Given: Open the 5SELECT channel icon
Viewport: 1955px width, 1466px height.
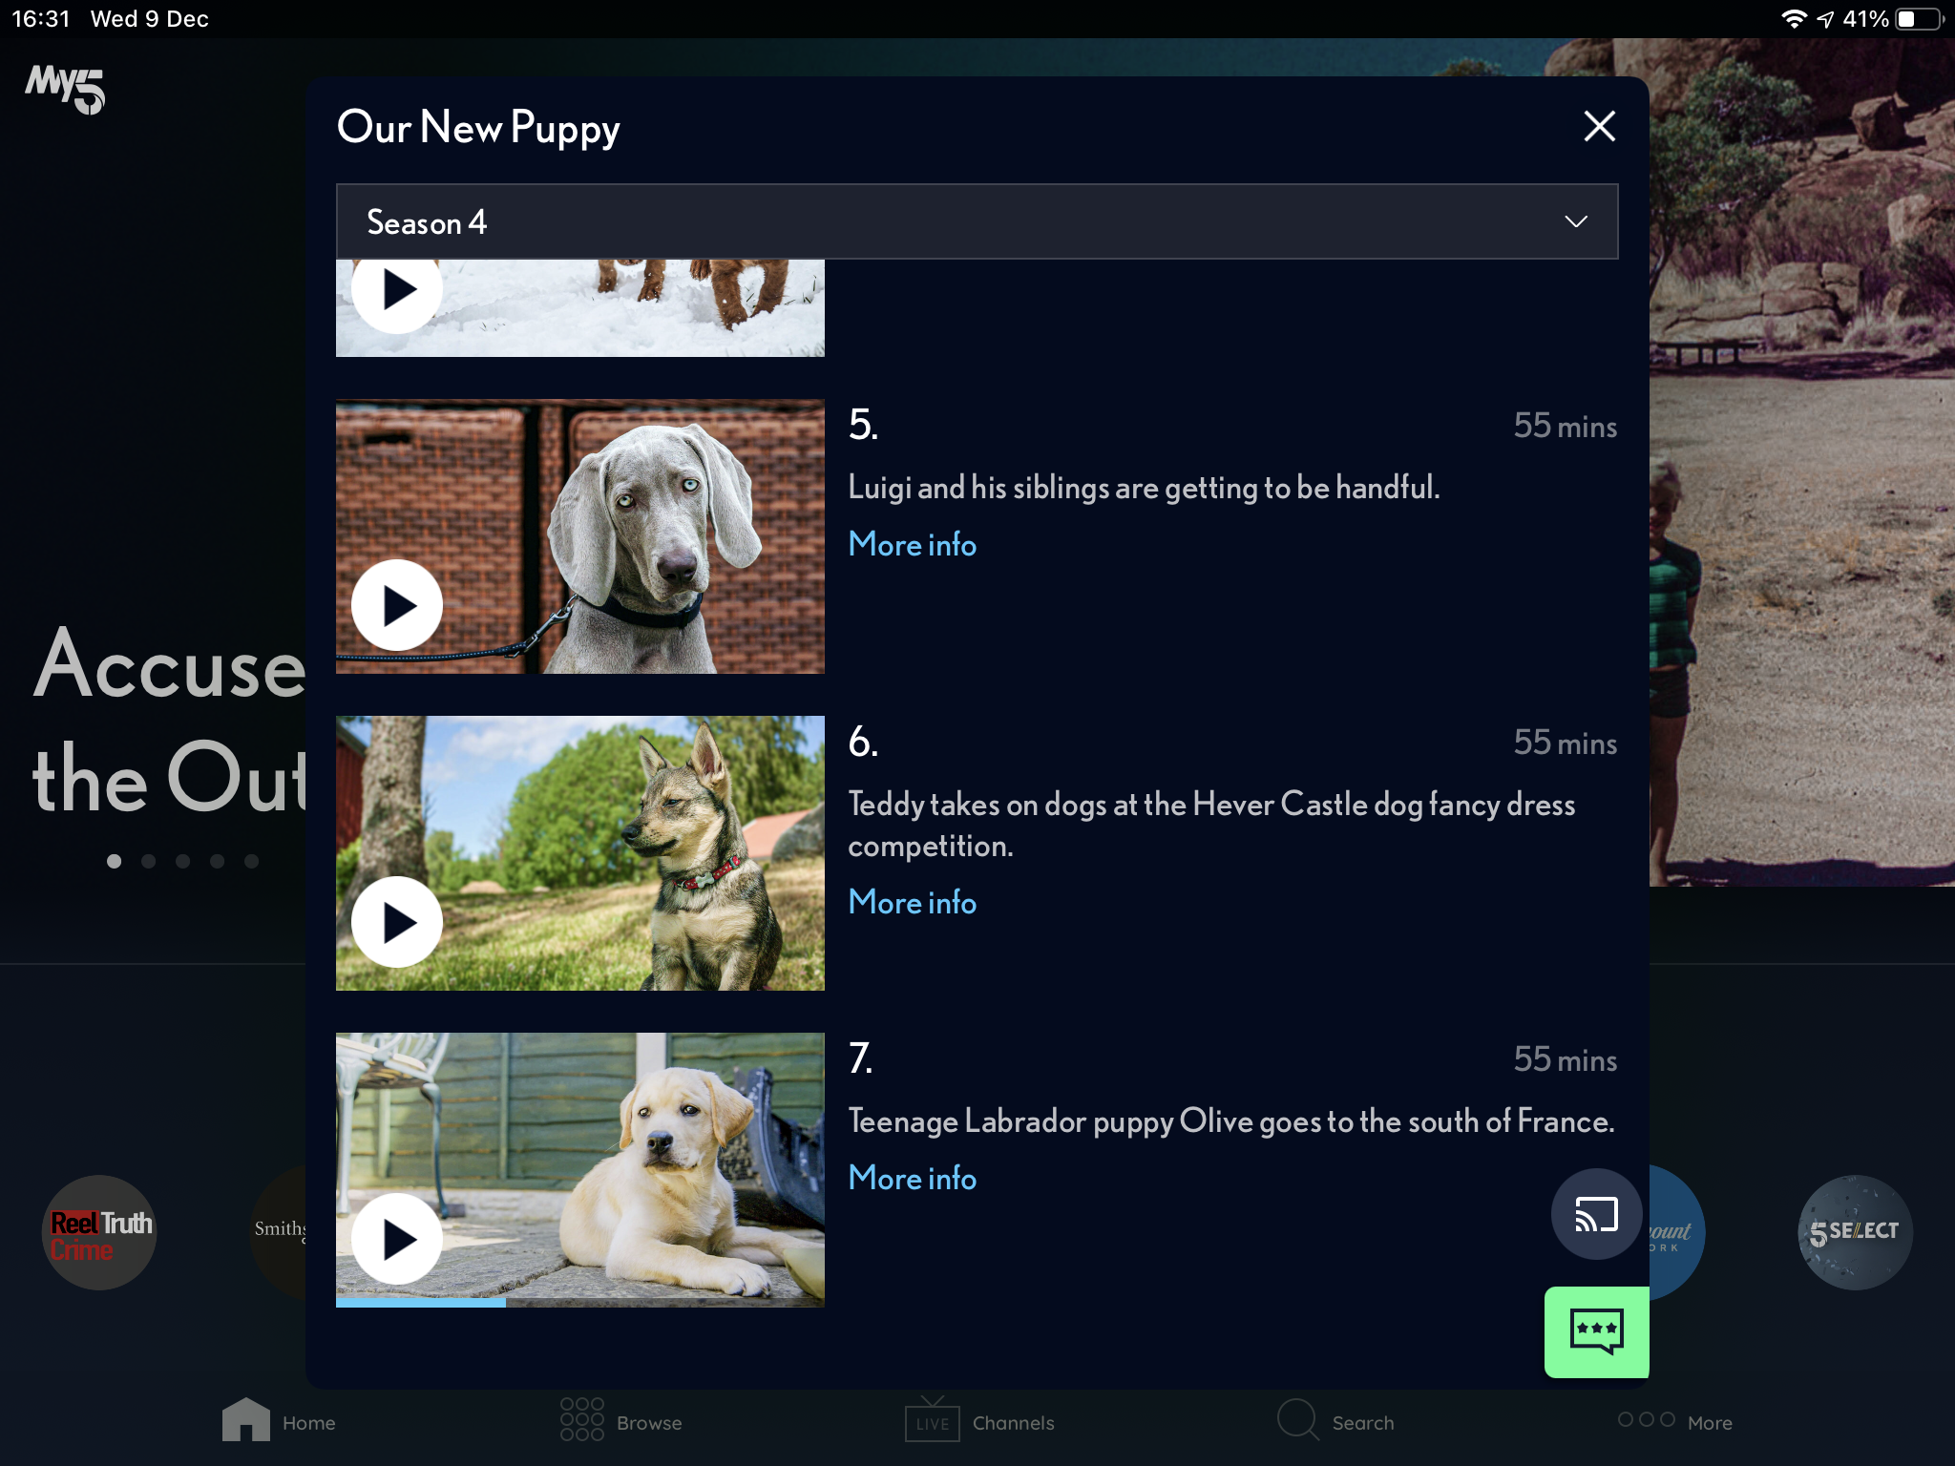Looking at the screenshot, I should coord(1854,1233).
